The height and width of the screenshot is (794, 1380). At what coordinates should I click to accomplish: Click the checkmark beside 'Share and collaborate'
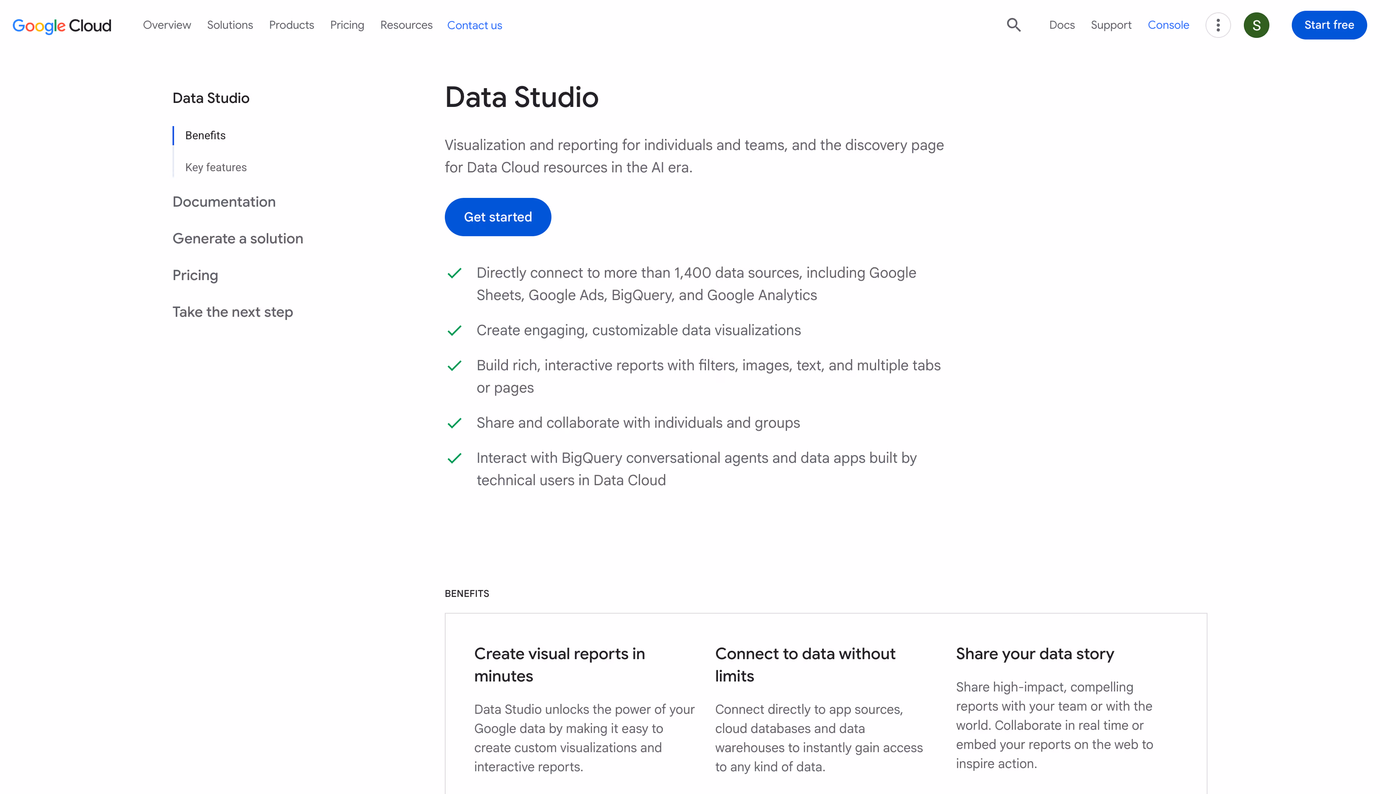[x=454, y=423]
